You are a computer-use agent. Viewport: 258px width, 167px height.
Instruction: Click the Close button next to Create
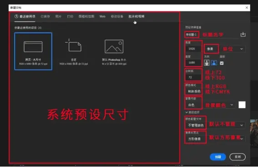pyautogui.click(x=238, y=157)
